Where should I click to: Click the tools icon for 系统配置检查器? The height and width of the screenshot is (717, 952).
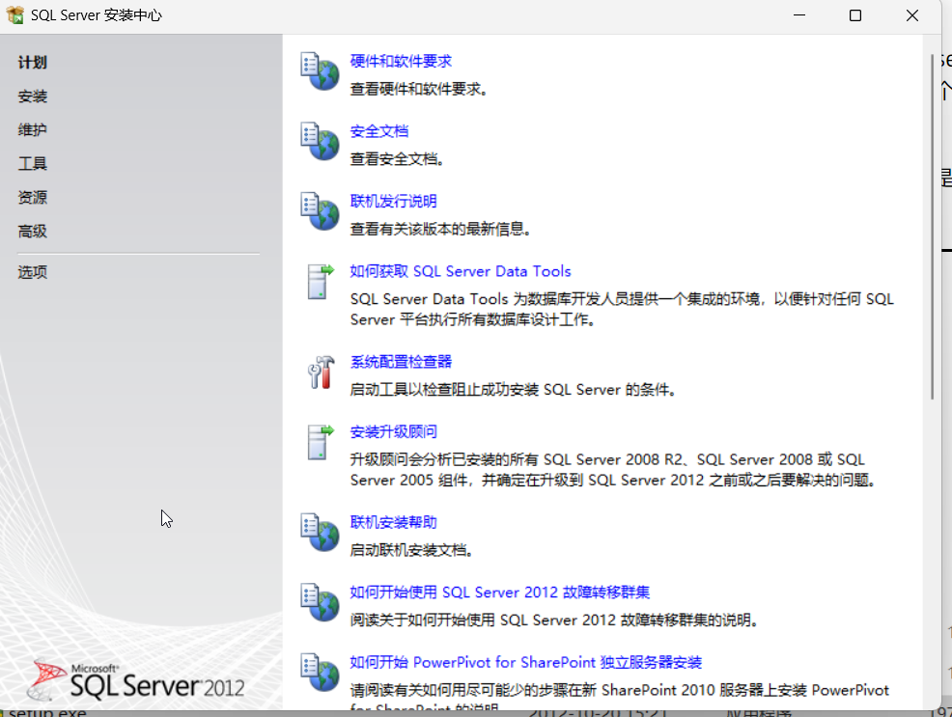pyautogui.click(x=321, y=372)
